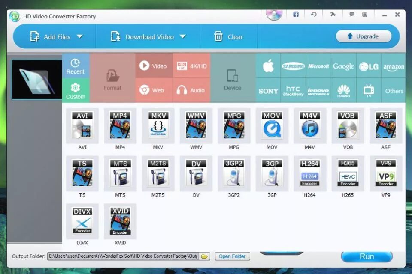The height and width of the screenshot is (274, 412).
Task: Choose the H264 encoder format
Action: (x=310, y=173)
